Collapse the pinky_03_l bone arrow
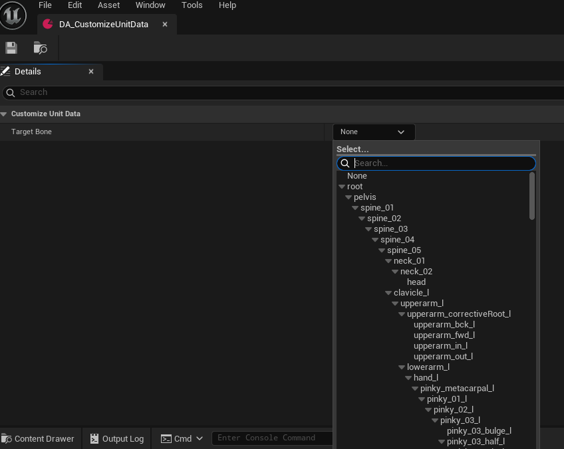This screenshot has width=564, height=449. [435, 420]
